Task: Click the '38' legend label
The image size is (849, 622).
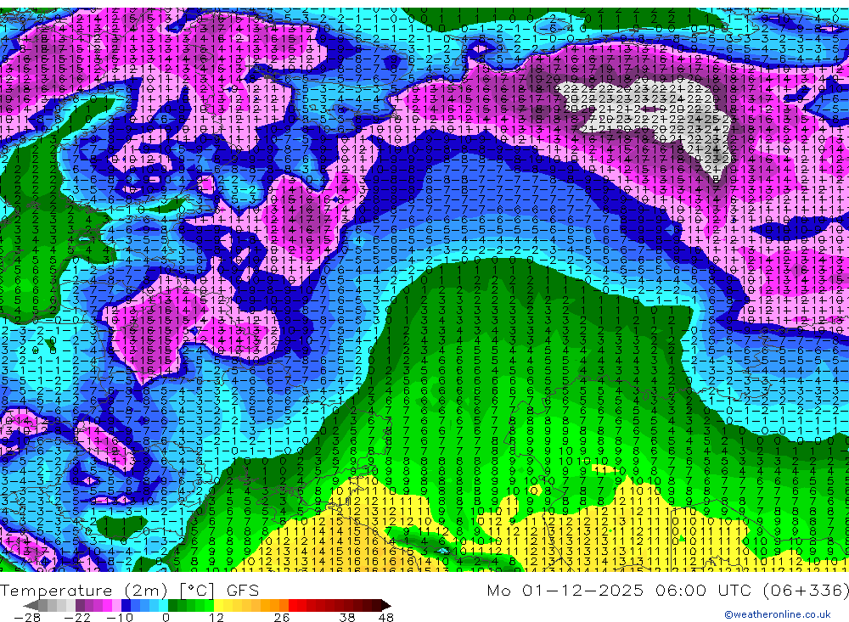Action: (x=347, y=617)
